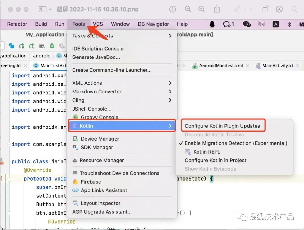Open the DB Navigator menu

tap(153, 24)
